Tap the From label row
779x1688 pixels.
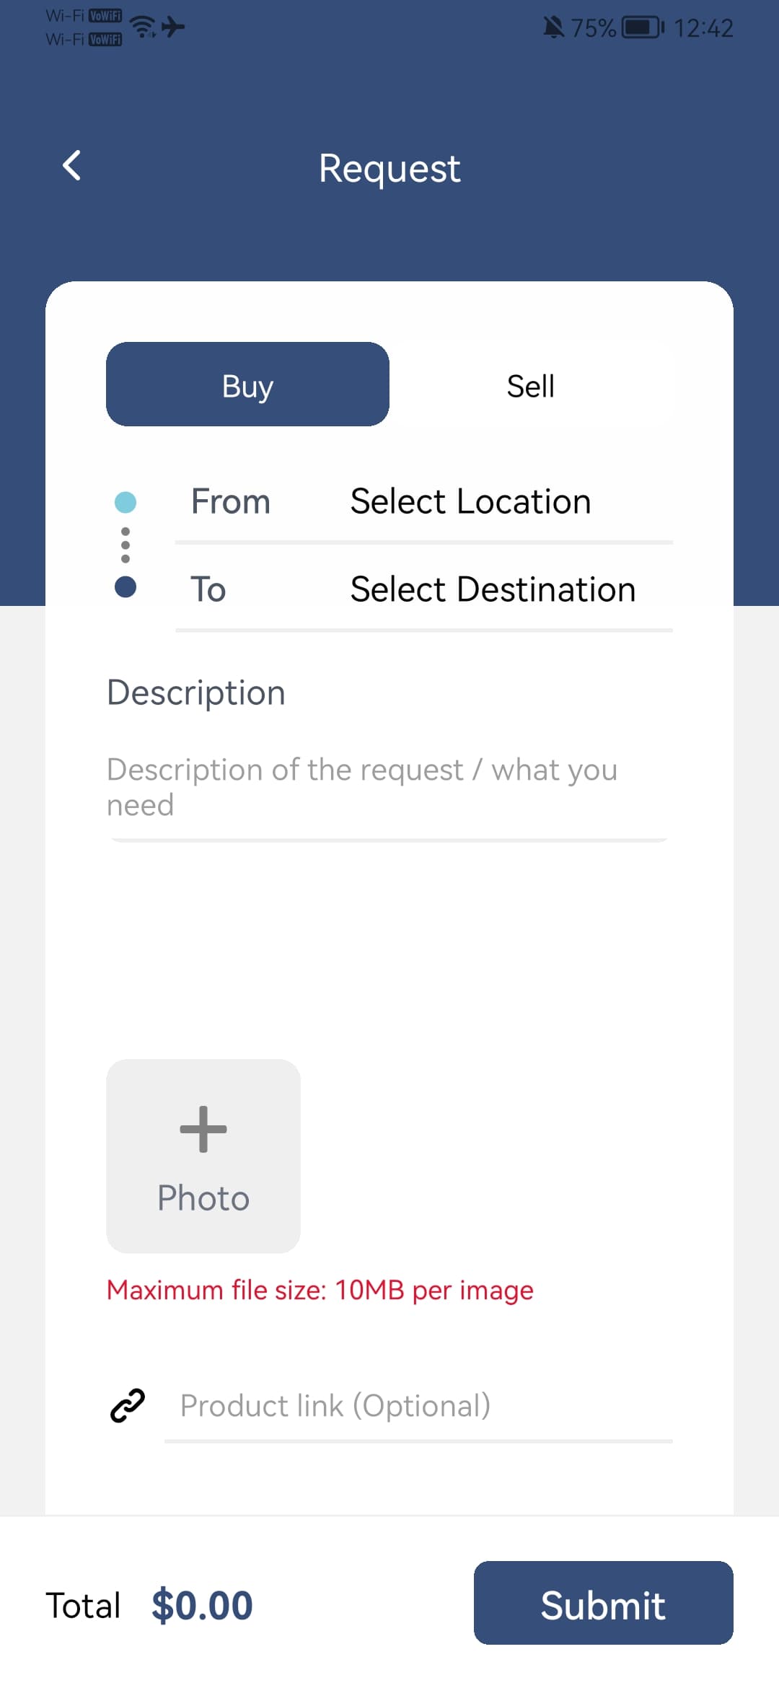pyautogui.click(x=424, y=501)
